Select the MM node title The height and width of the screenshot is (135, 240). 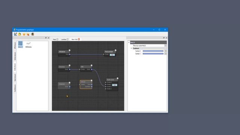coord(82,67)
